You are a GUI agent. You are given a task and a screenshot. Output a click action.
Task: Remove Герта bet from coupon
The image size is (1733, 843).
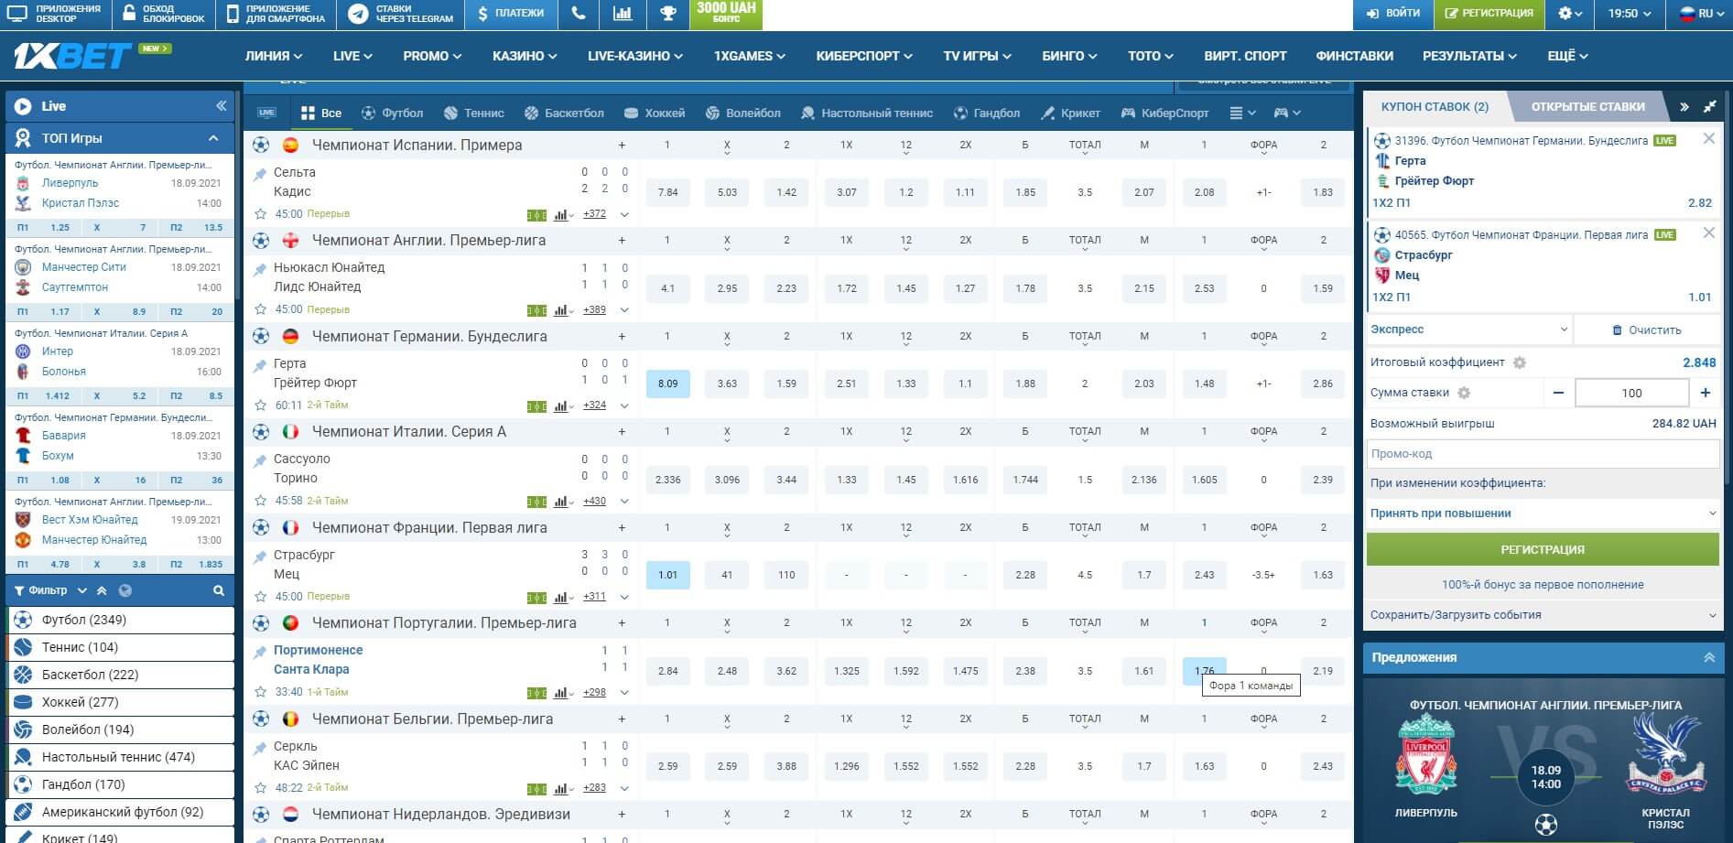1708,139
